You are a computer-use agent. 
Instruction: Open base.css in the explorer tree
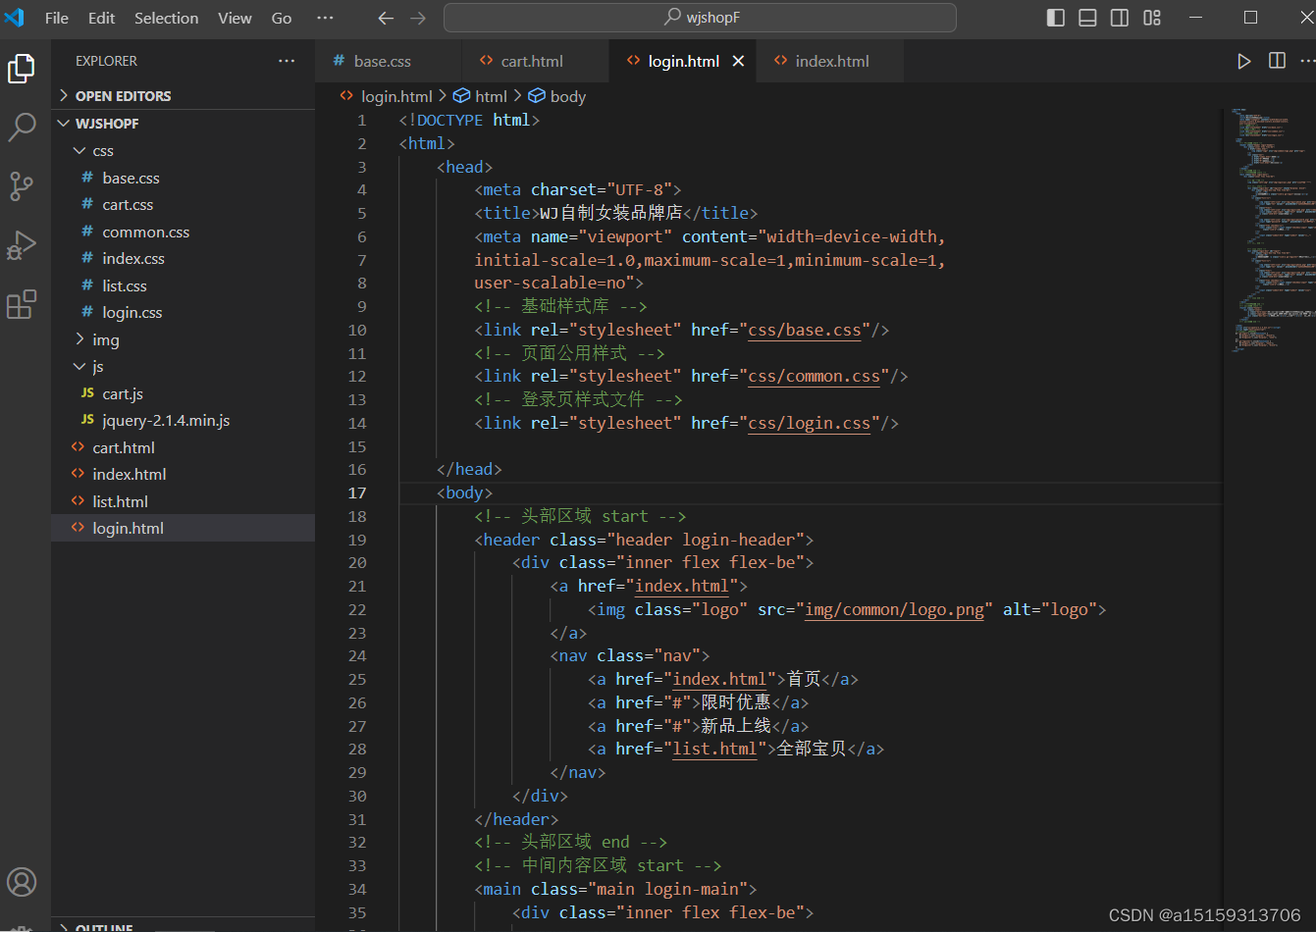[183, 178]
